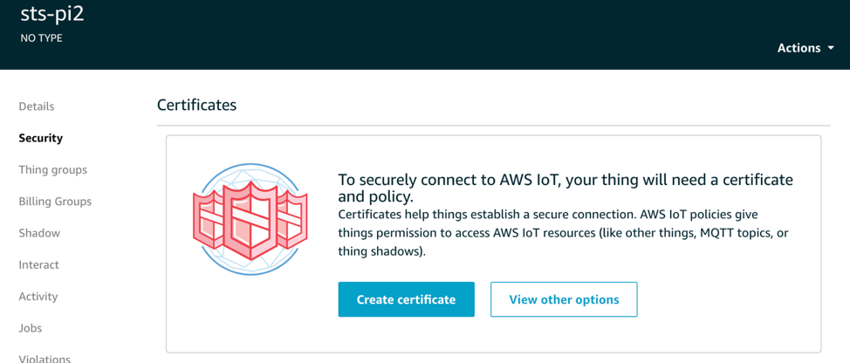Navigate to the Jobs section
Viewport: 850px width, 363px height.
coord(31,328)
